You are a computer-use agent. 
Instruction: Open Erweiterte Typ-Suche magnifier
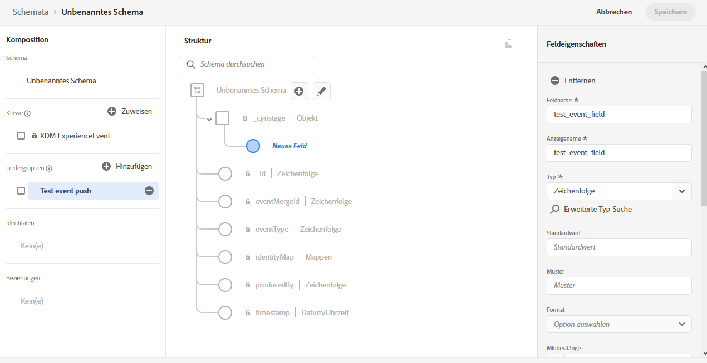click(554, 210)
